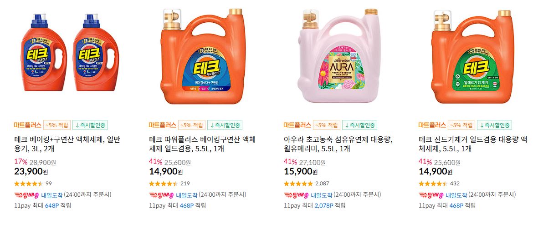Open 테크 진드기제거 일드겸용 title link

point(473,144)
